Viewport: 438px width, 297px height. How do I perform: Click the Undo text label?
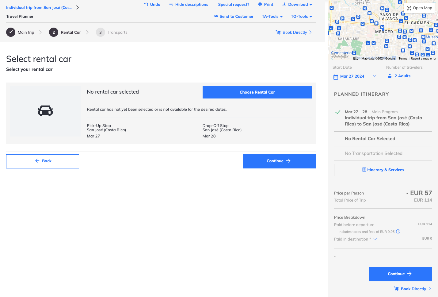pyautogui.click(x=155, y=4)
